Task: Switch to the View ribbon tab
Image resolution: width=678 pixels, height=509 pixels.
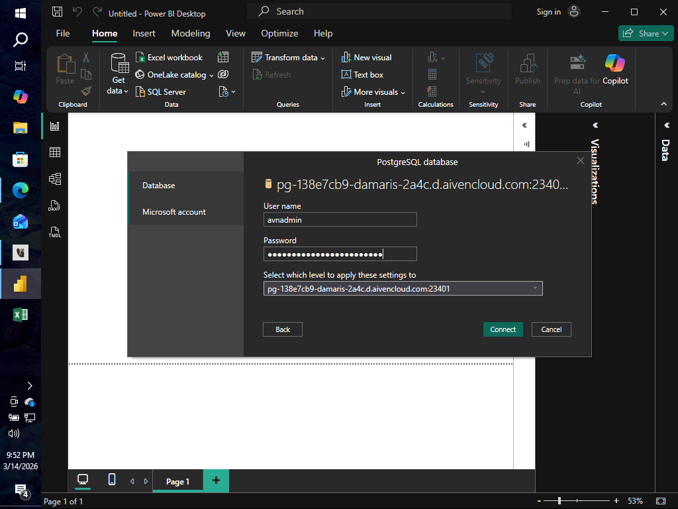Action: point(236,33)
